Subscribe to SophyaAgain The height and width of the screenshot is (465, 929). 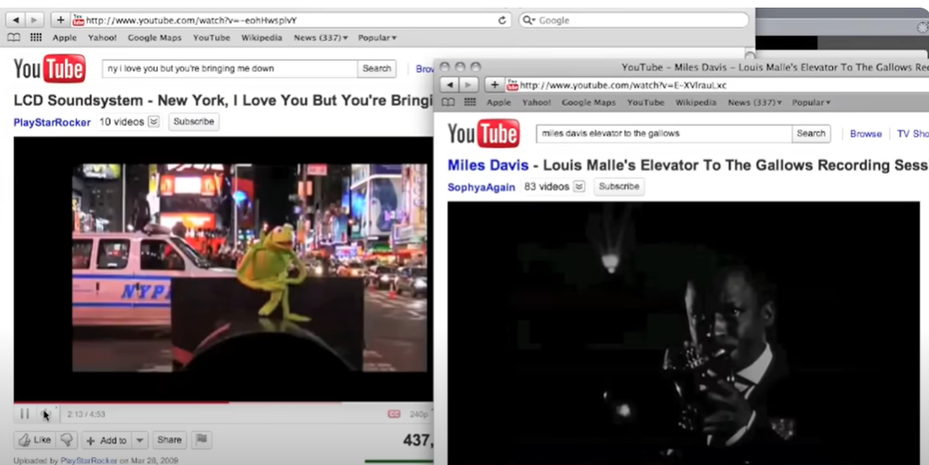coord(619,187)
